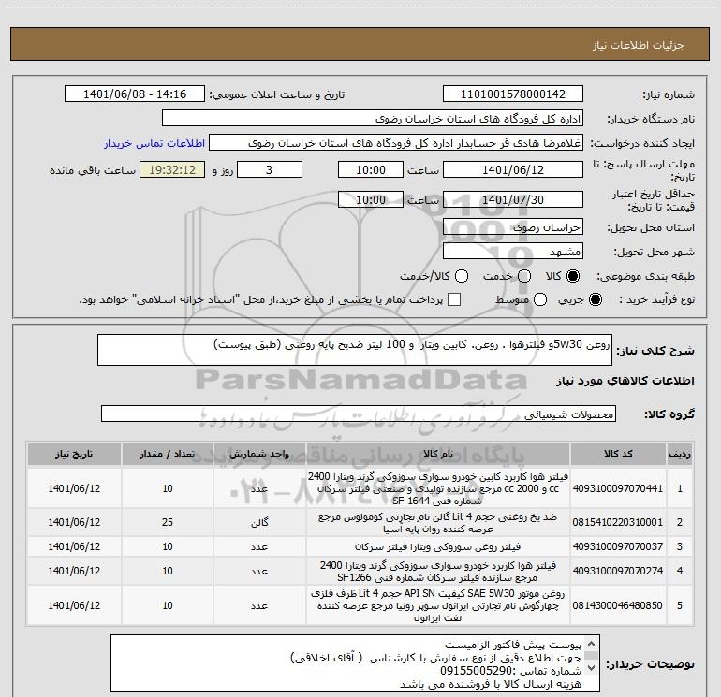This screenshot has height=697, width=721.
Task: Click the SF 1644 cabin filter item name
Action: click(438, 488)
